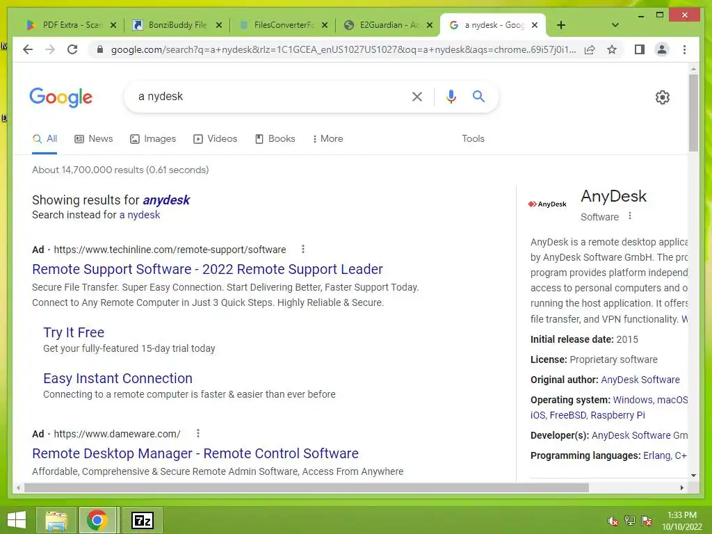
Task: Start voice search with the microphone icon
Action: pyautogui.click(x=451, y=96)
